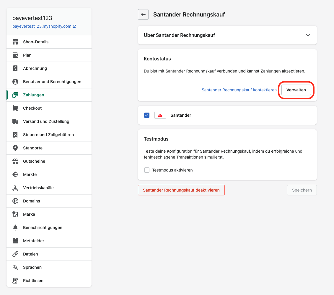
Task: Follow Santander Rechnungskauf kontaktieren link
Action: coord(239,90)
